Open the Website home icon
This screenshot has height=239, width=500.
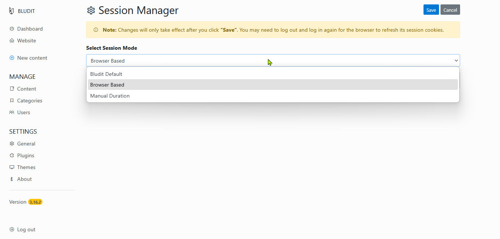[x=11, y=41]
